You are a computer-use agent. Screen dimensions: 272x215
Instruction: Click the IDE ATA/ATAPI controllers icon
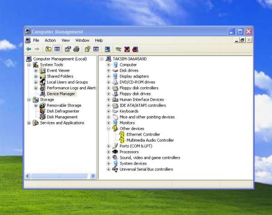click(x=115, y=106)
